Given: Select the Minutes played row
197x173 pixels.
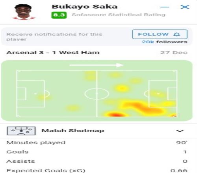Looking at the screenshot, I should pos(97,143).
